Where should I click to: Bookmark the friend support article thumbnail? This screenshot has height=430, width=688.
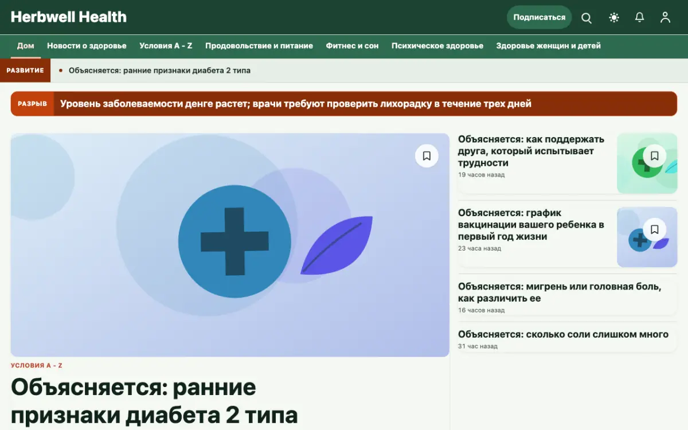[655, 156]
